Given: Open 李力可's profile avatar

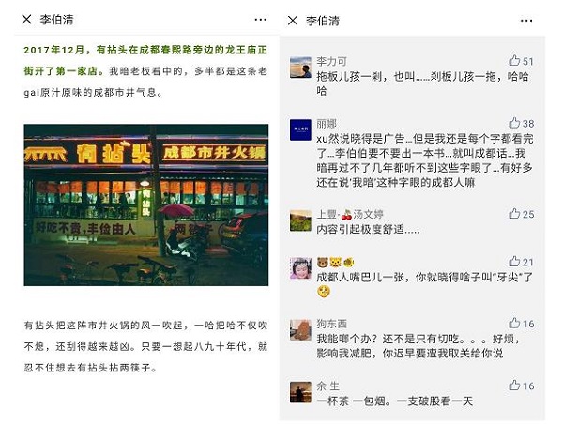Looking at the screenshot, I should click(300, 68).
